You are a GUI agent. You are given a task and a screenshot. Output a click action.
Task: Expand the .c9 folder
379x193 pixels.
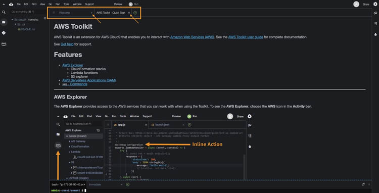point(15,24)
